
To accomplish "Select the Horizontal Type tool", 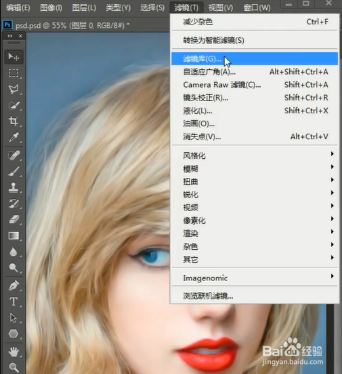I will coord(14,301).
